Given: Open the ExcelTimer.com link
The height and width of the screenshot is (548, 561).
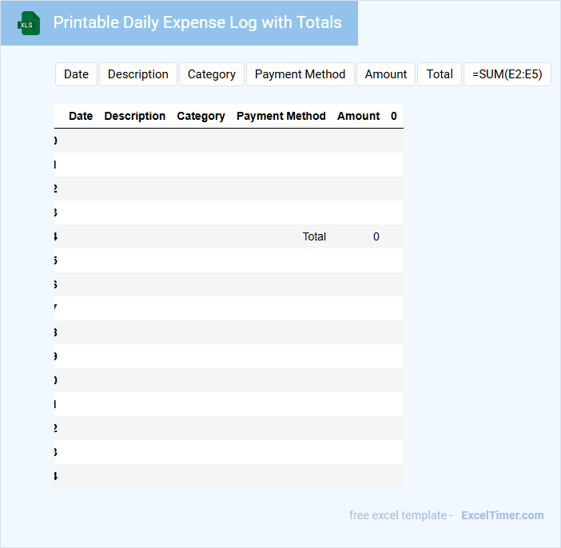Looking at the screenshot, I should point(503,515).
